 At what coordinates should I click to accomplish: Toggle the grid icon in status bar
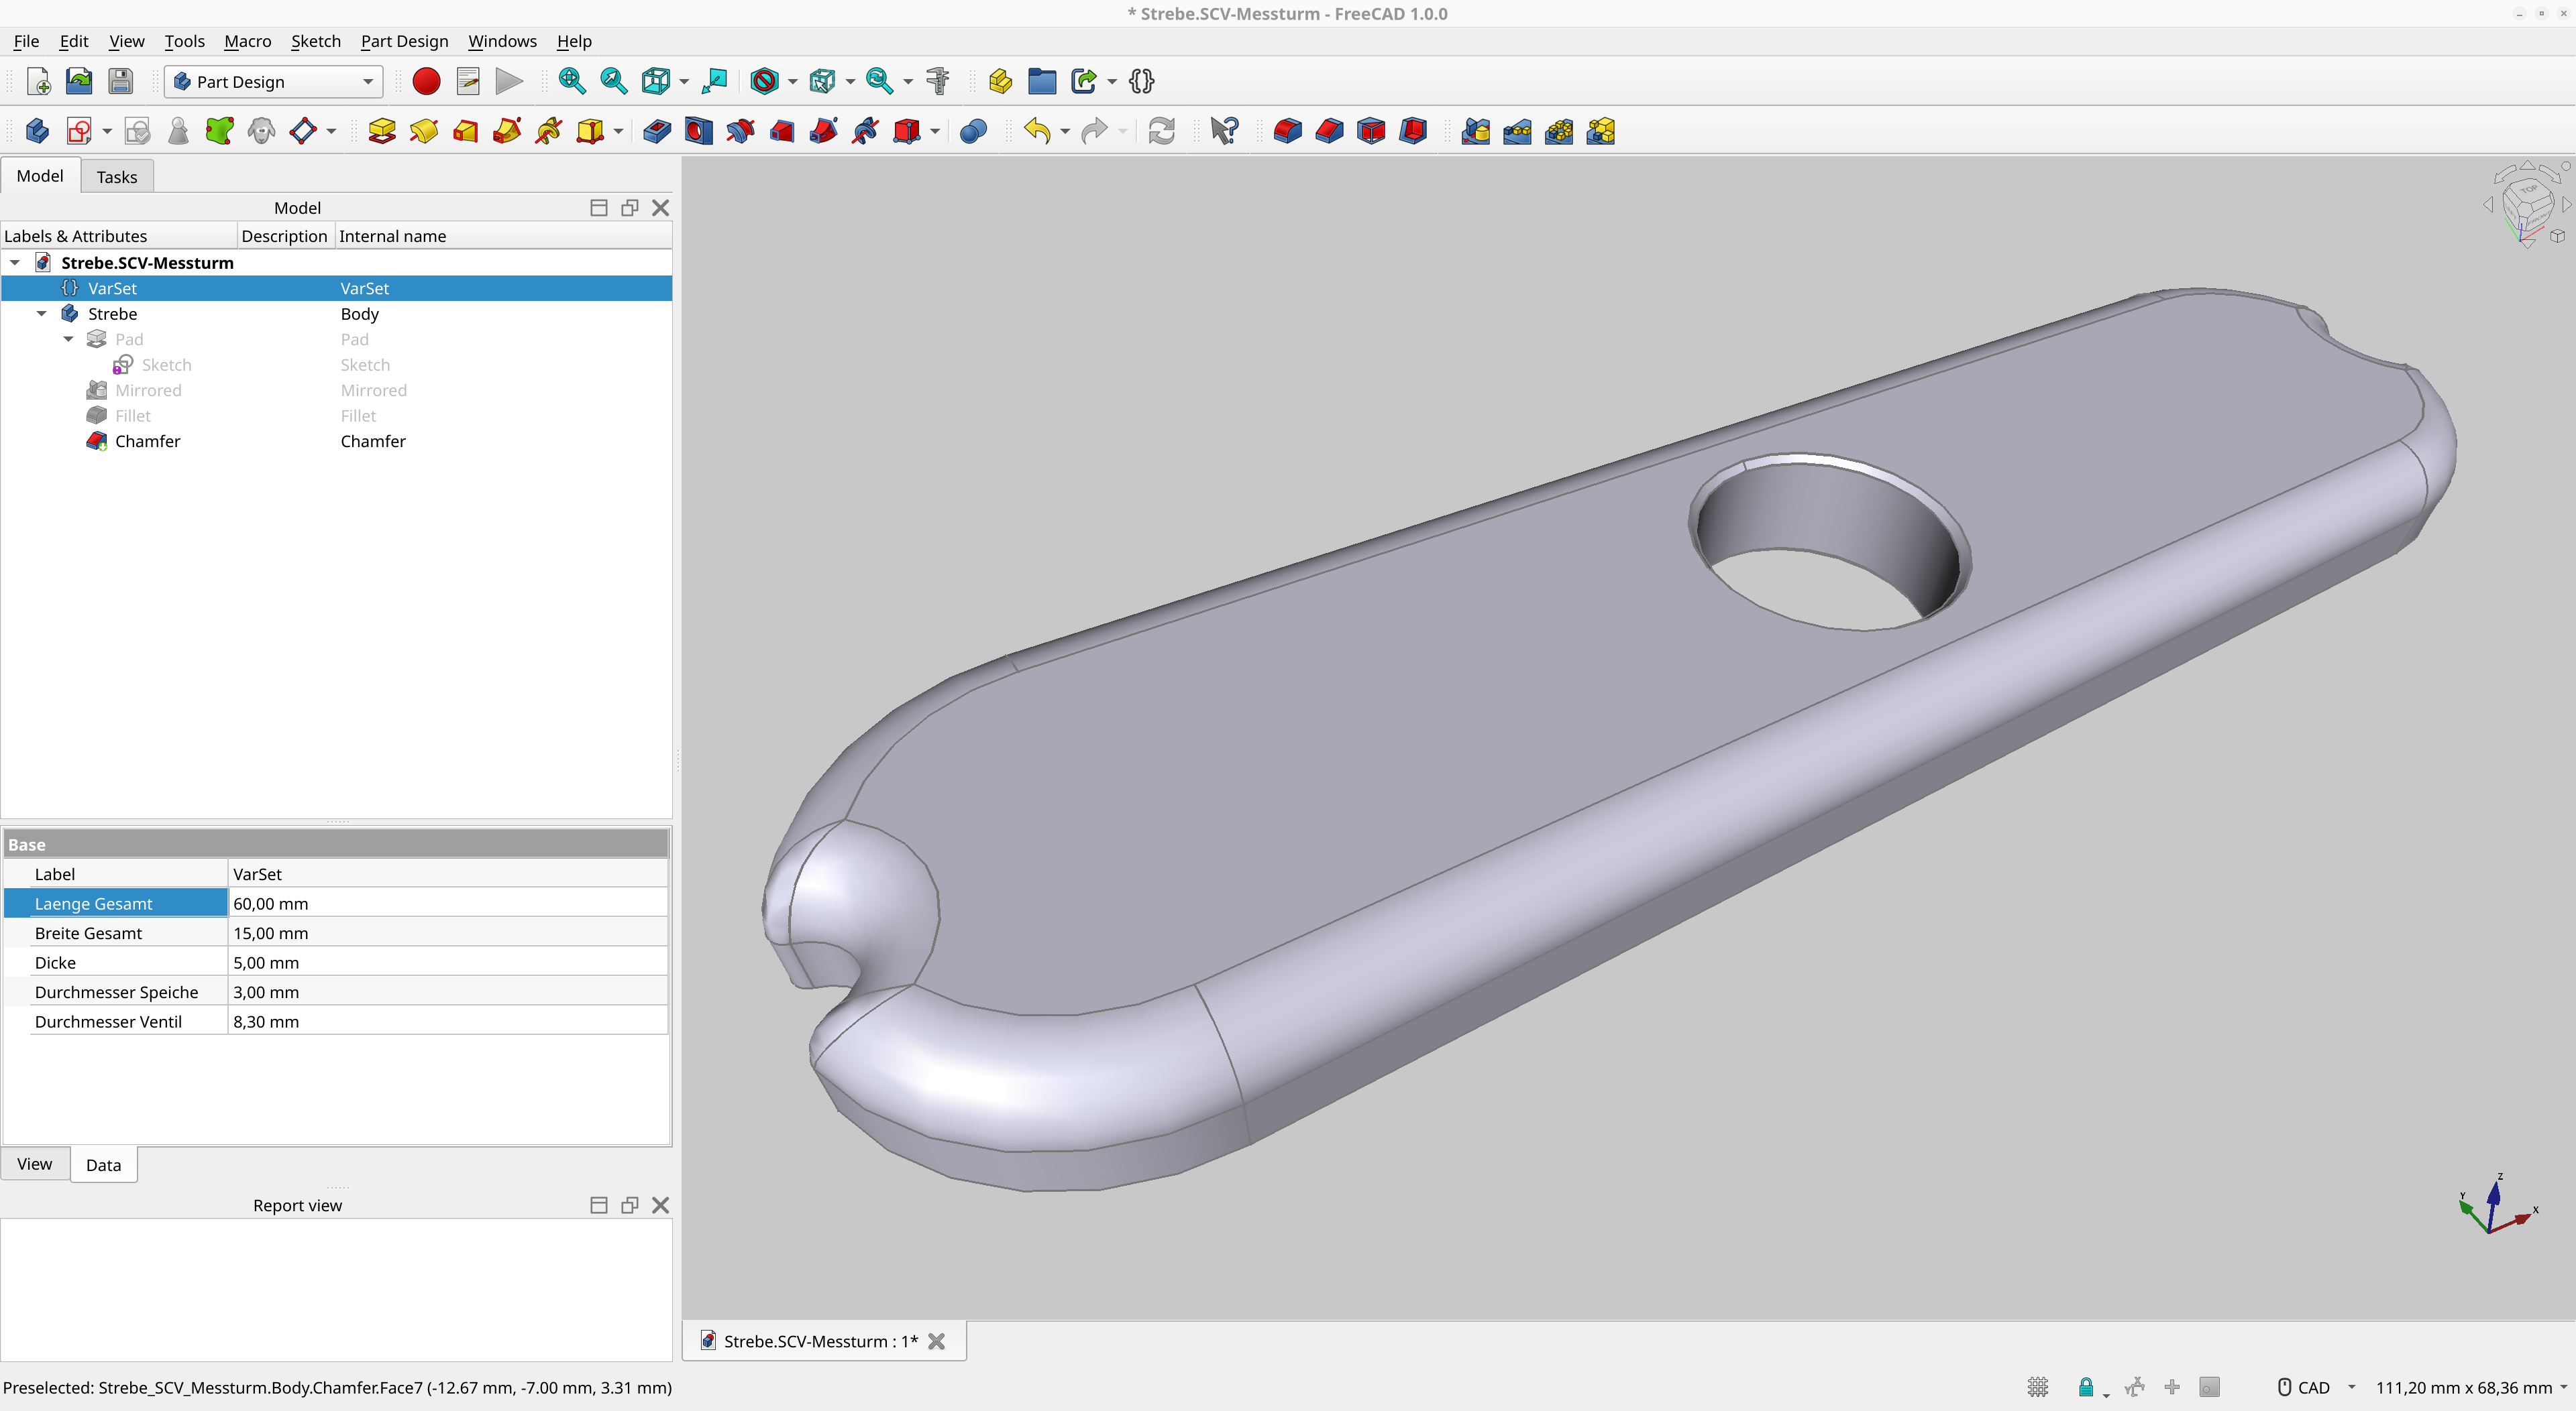(2038, 1387)
